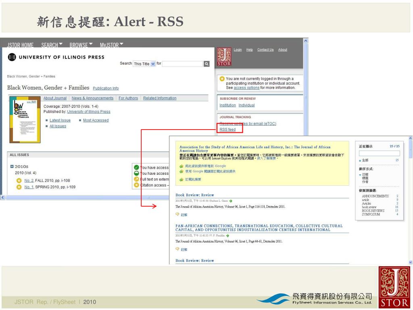
Task: Open the MyJSTOR menu dropdown
Action: pos(111,45)
